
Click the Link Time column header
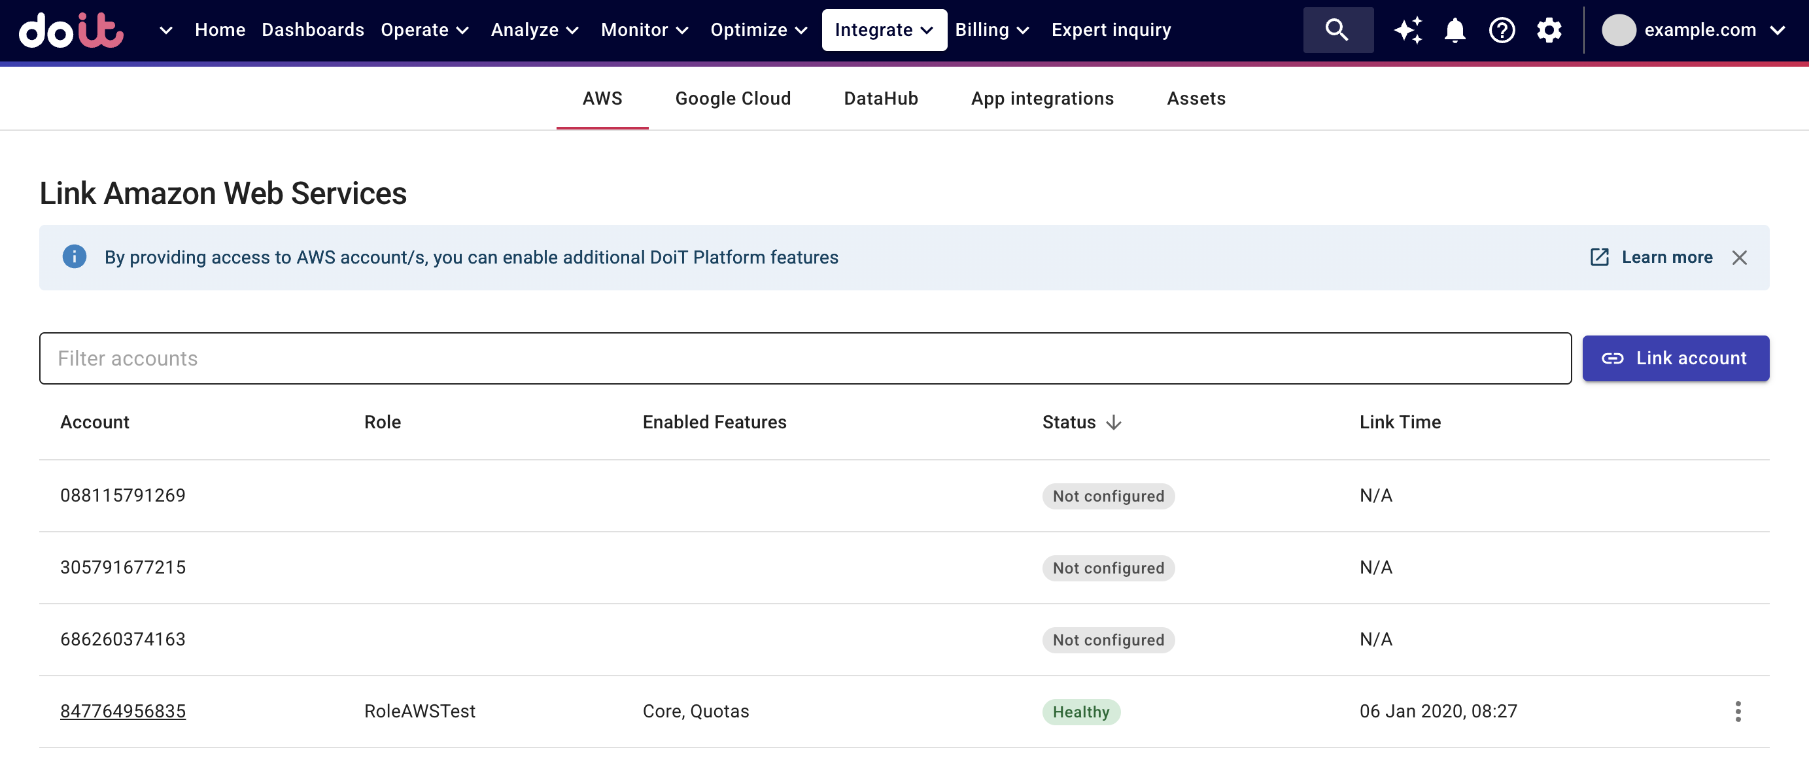[1400, 422]
